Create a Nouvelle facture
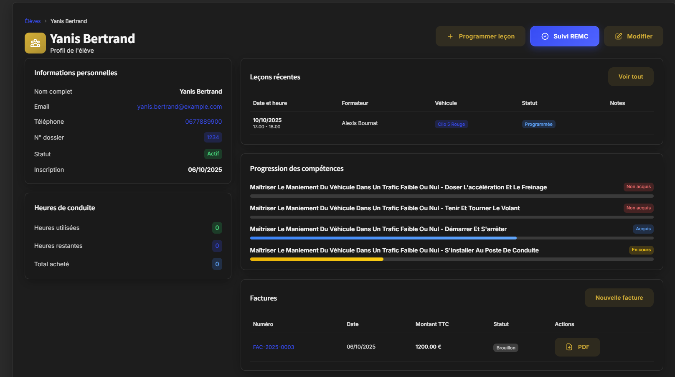Viewport: 675px width, 377px height. coord(619,298)
